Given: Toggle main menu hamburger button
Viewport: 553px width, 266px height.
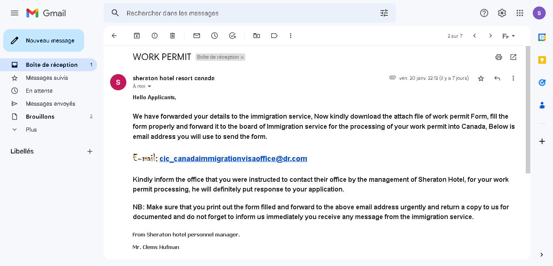Looking at the screenshot, I should pos(15,13).
